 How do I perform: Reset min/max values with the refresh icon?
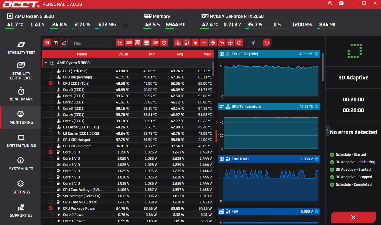[x=266, y=43]
